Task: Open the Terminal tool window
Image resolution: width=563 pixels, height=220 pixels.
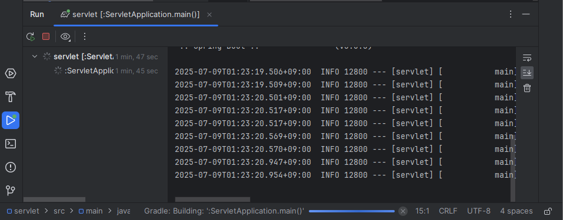Action: (x=11, y=144)
